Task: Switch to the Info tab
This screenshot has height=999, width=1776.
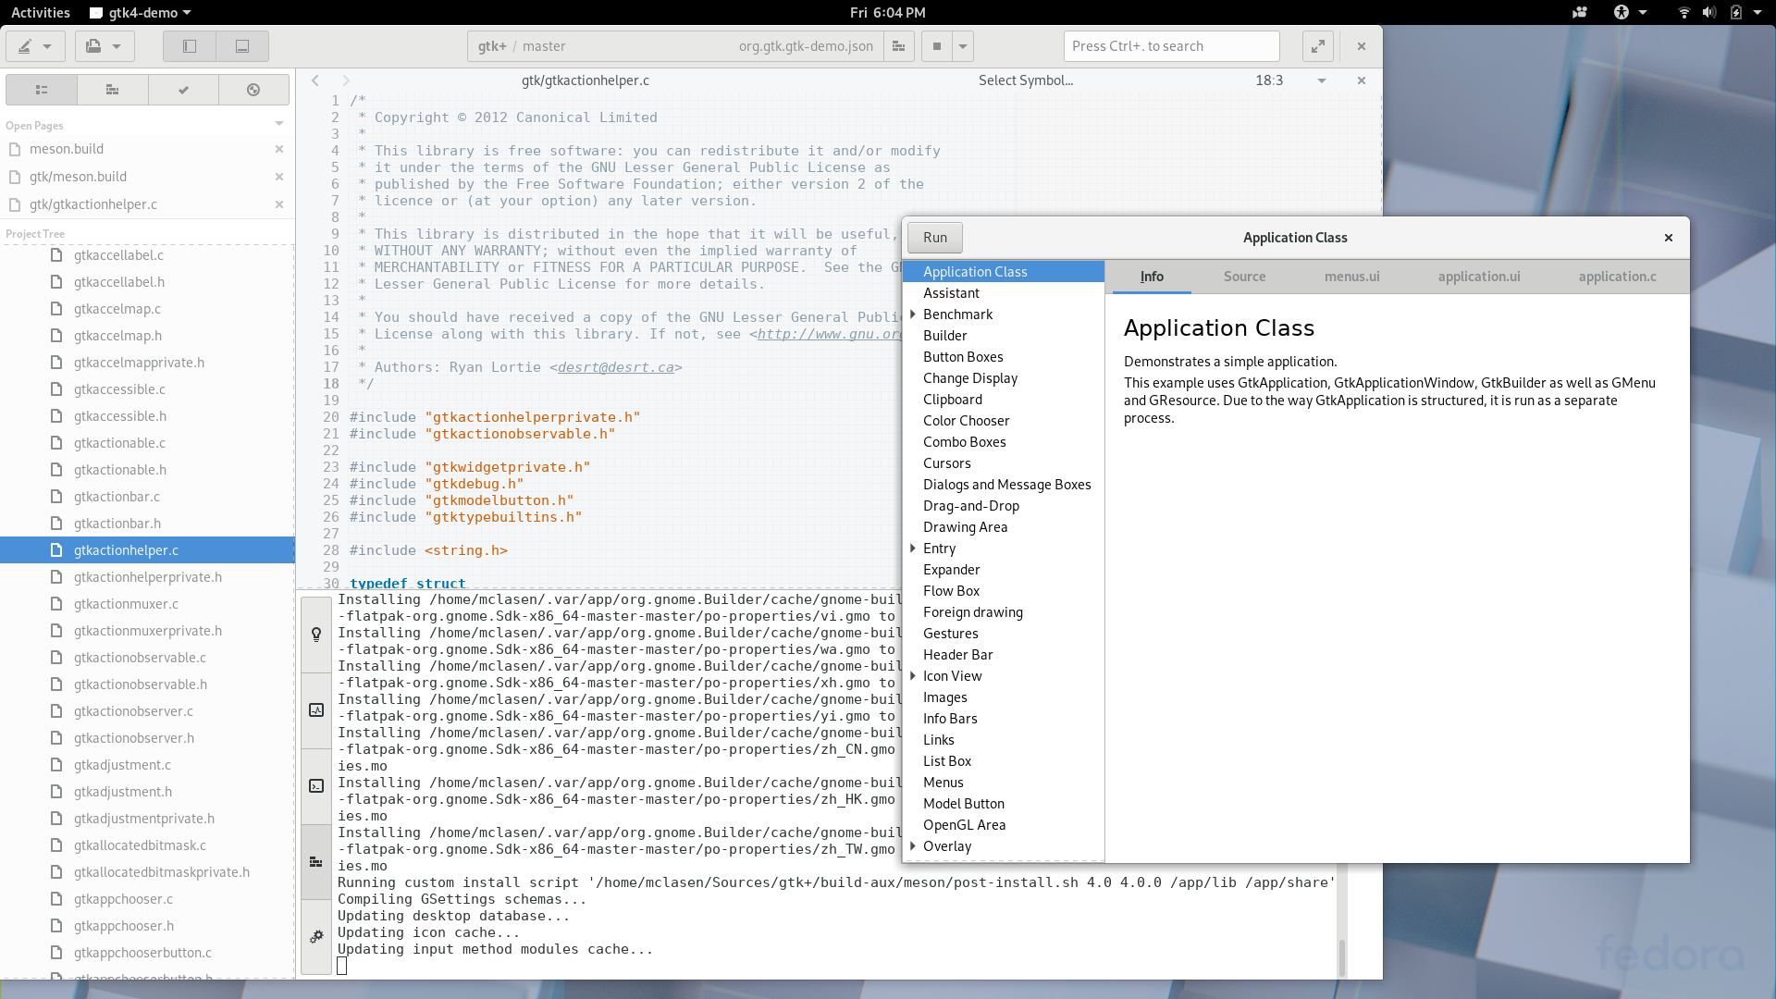Action: pyautogui.click(x=1152, y=277)
